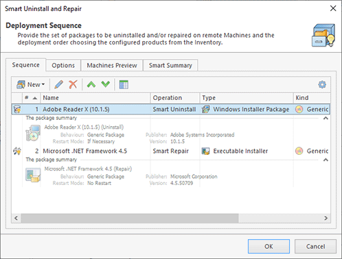Select the Microsoft .NET Framework 4.5 row
342x259 pixels.
pos(171,151)
